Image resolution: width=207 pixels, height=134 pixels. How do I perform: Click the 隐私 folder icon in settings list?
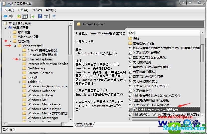click(130, 38)
